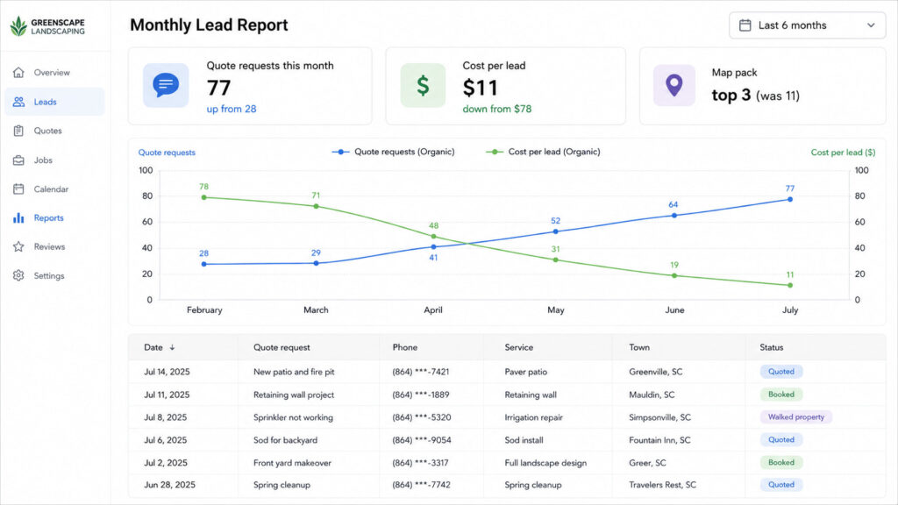
Task: Select the Leads menu item
Action: coord(54,102)
